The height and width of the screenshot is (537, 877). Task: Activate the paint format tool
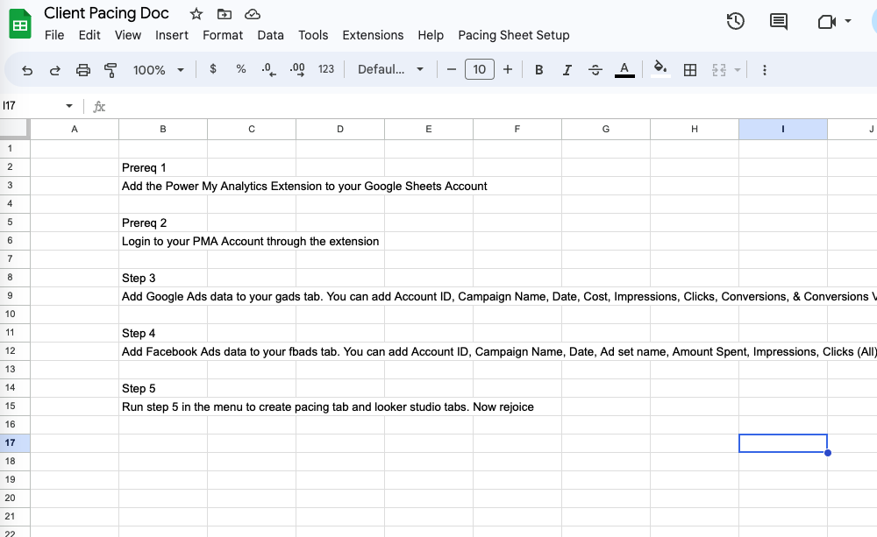pyautogui.click(x=111, y=70)
